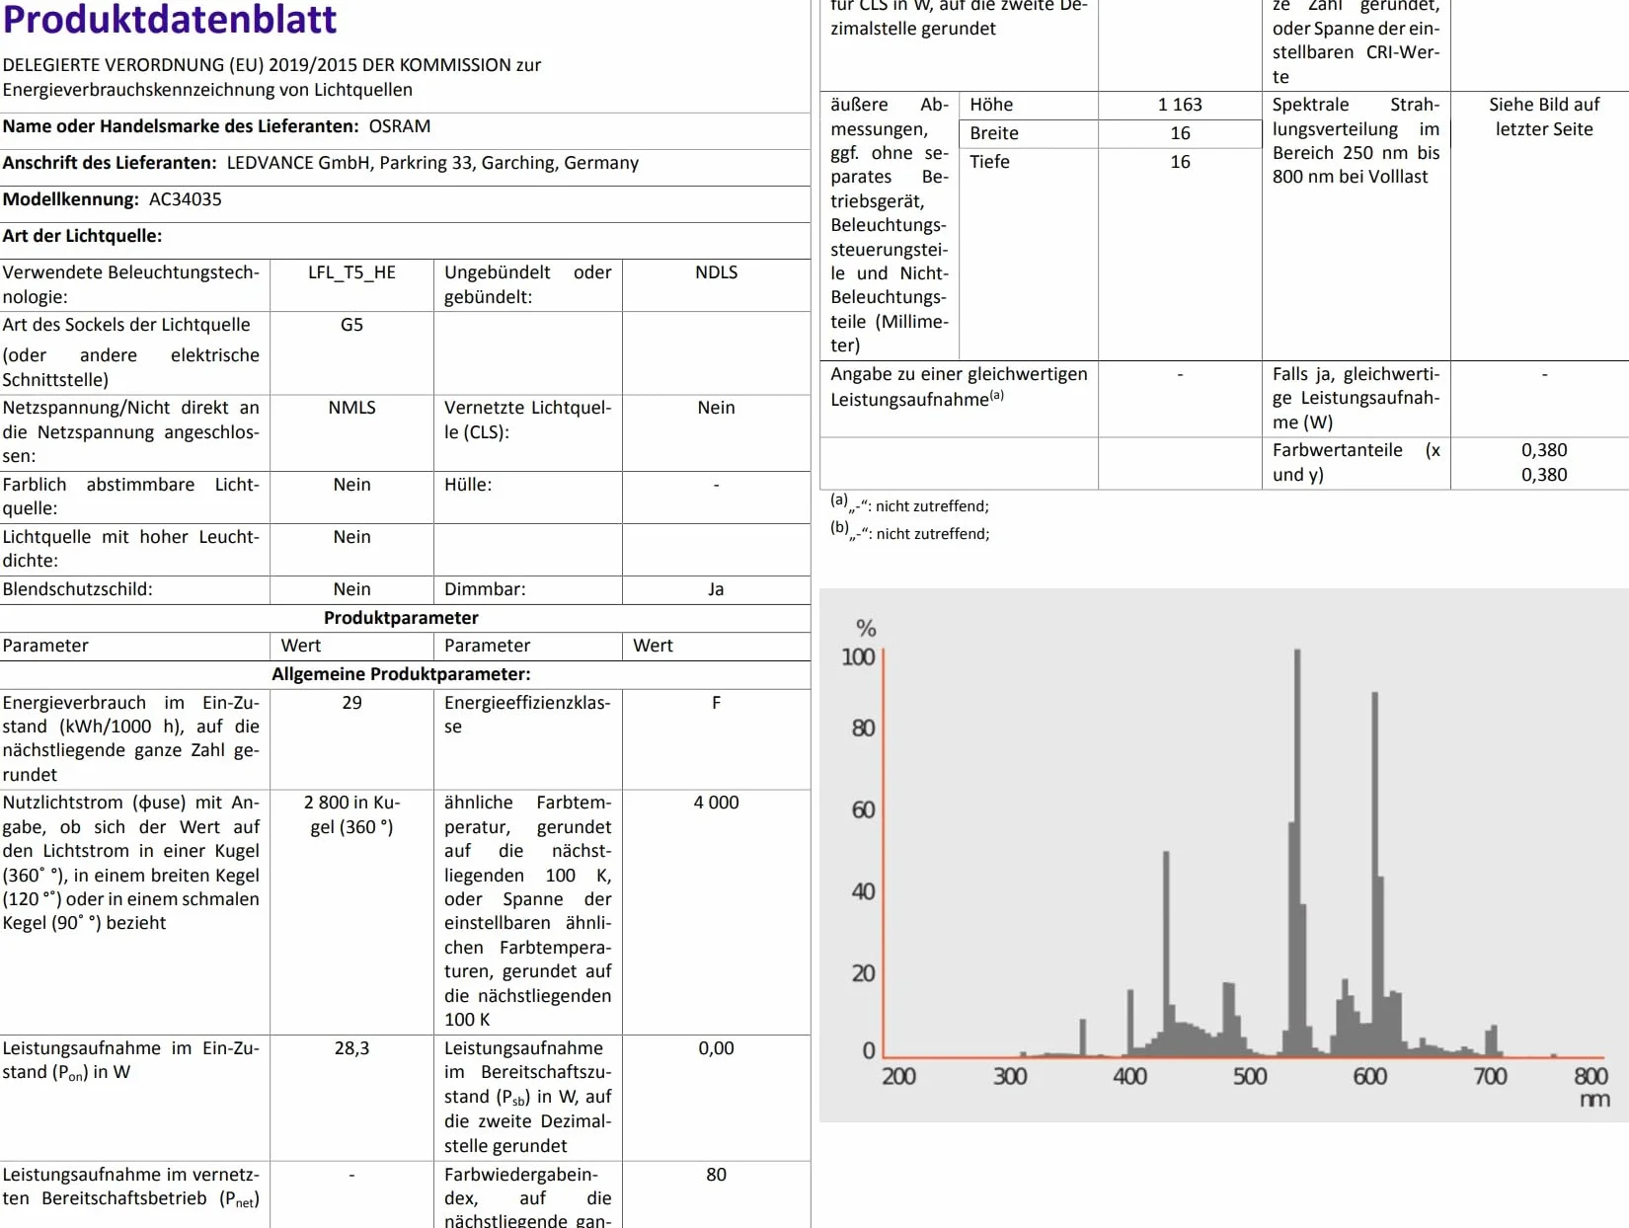Click the "Hülle:" label
Image resolution: width=1629 pixels, height=1228 pixels.
point(468,485)
